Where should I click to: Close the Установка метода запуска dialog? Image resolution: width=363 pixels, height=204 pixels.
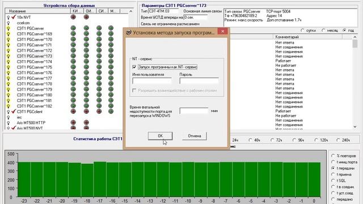coord(222,32)
